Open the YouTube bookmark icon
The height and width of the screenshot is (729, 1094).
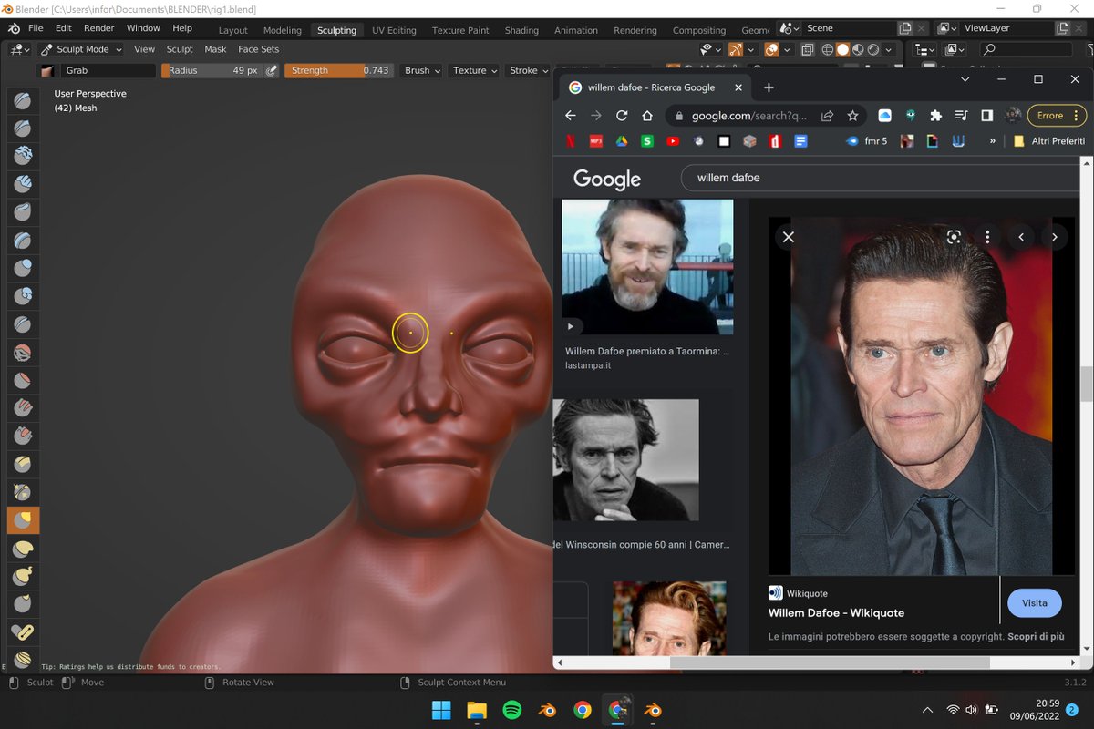pos(673,141)
